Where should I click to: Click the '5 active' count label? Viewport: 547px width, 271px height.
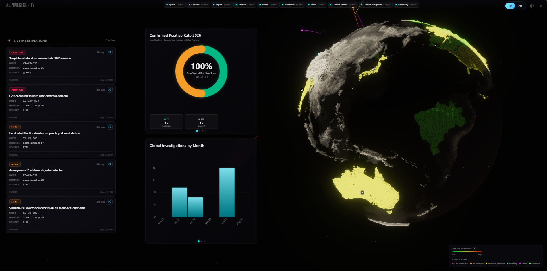110,40
